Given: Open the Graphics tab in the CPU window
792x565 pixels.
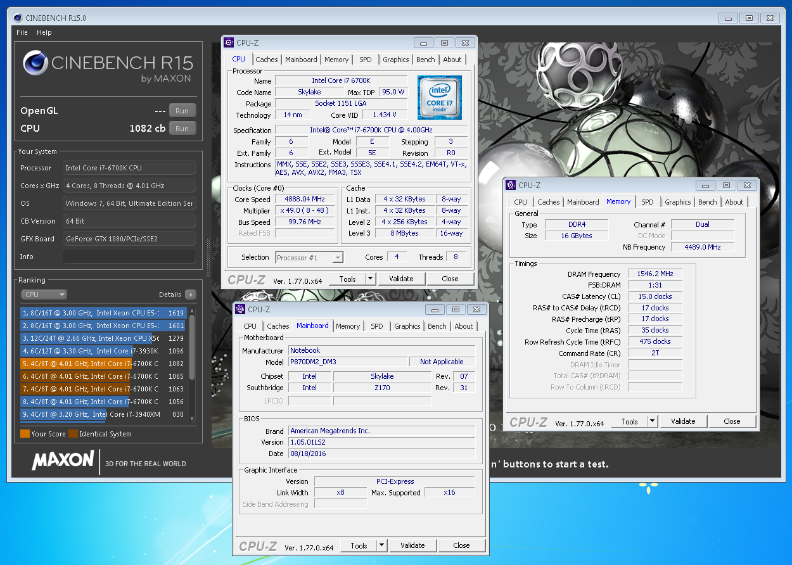Looking at the screenshot, I should (396, 60).
